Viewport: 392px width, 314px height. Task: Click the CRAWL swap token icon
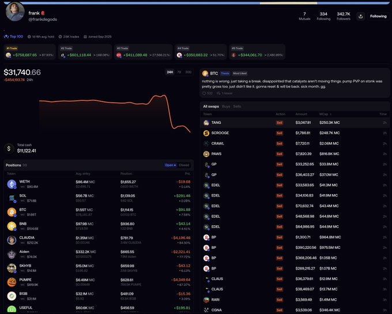[x=206, y=143]
